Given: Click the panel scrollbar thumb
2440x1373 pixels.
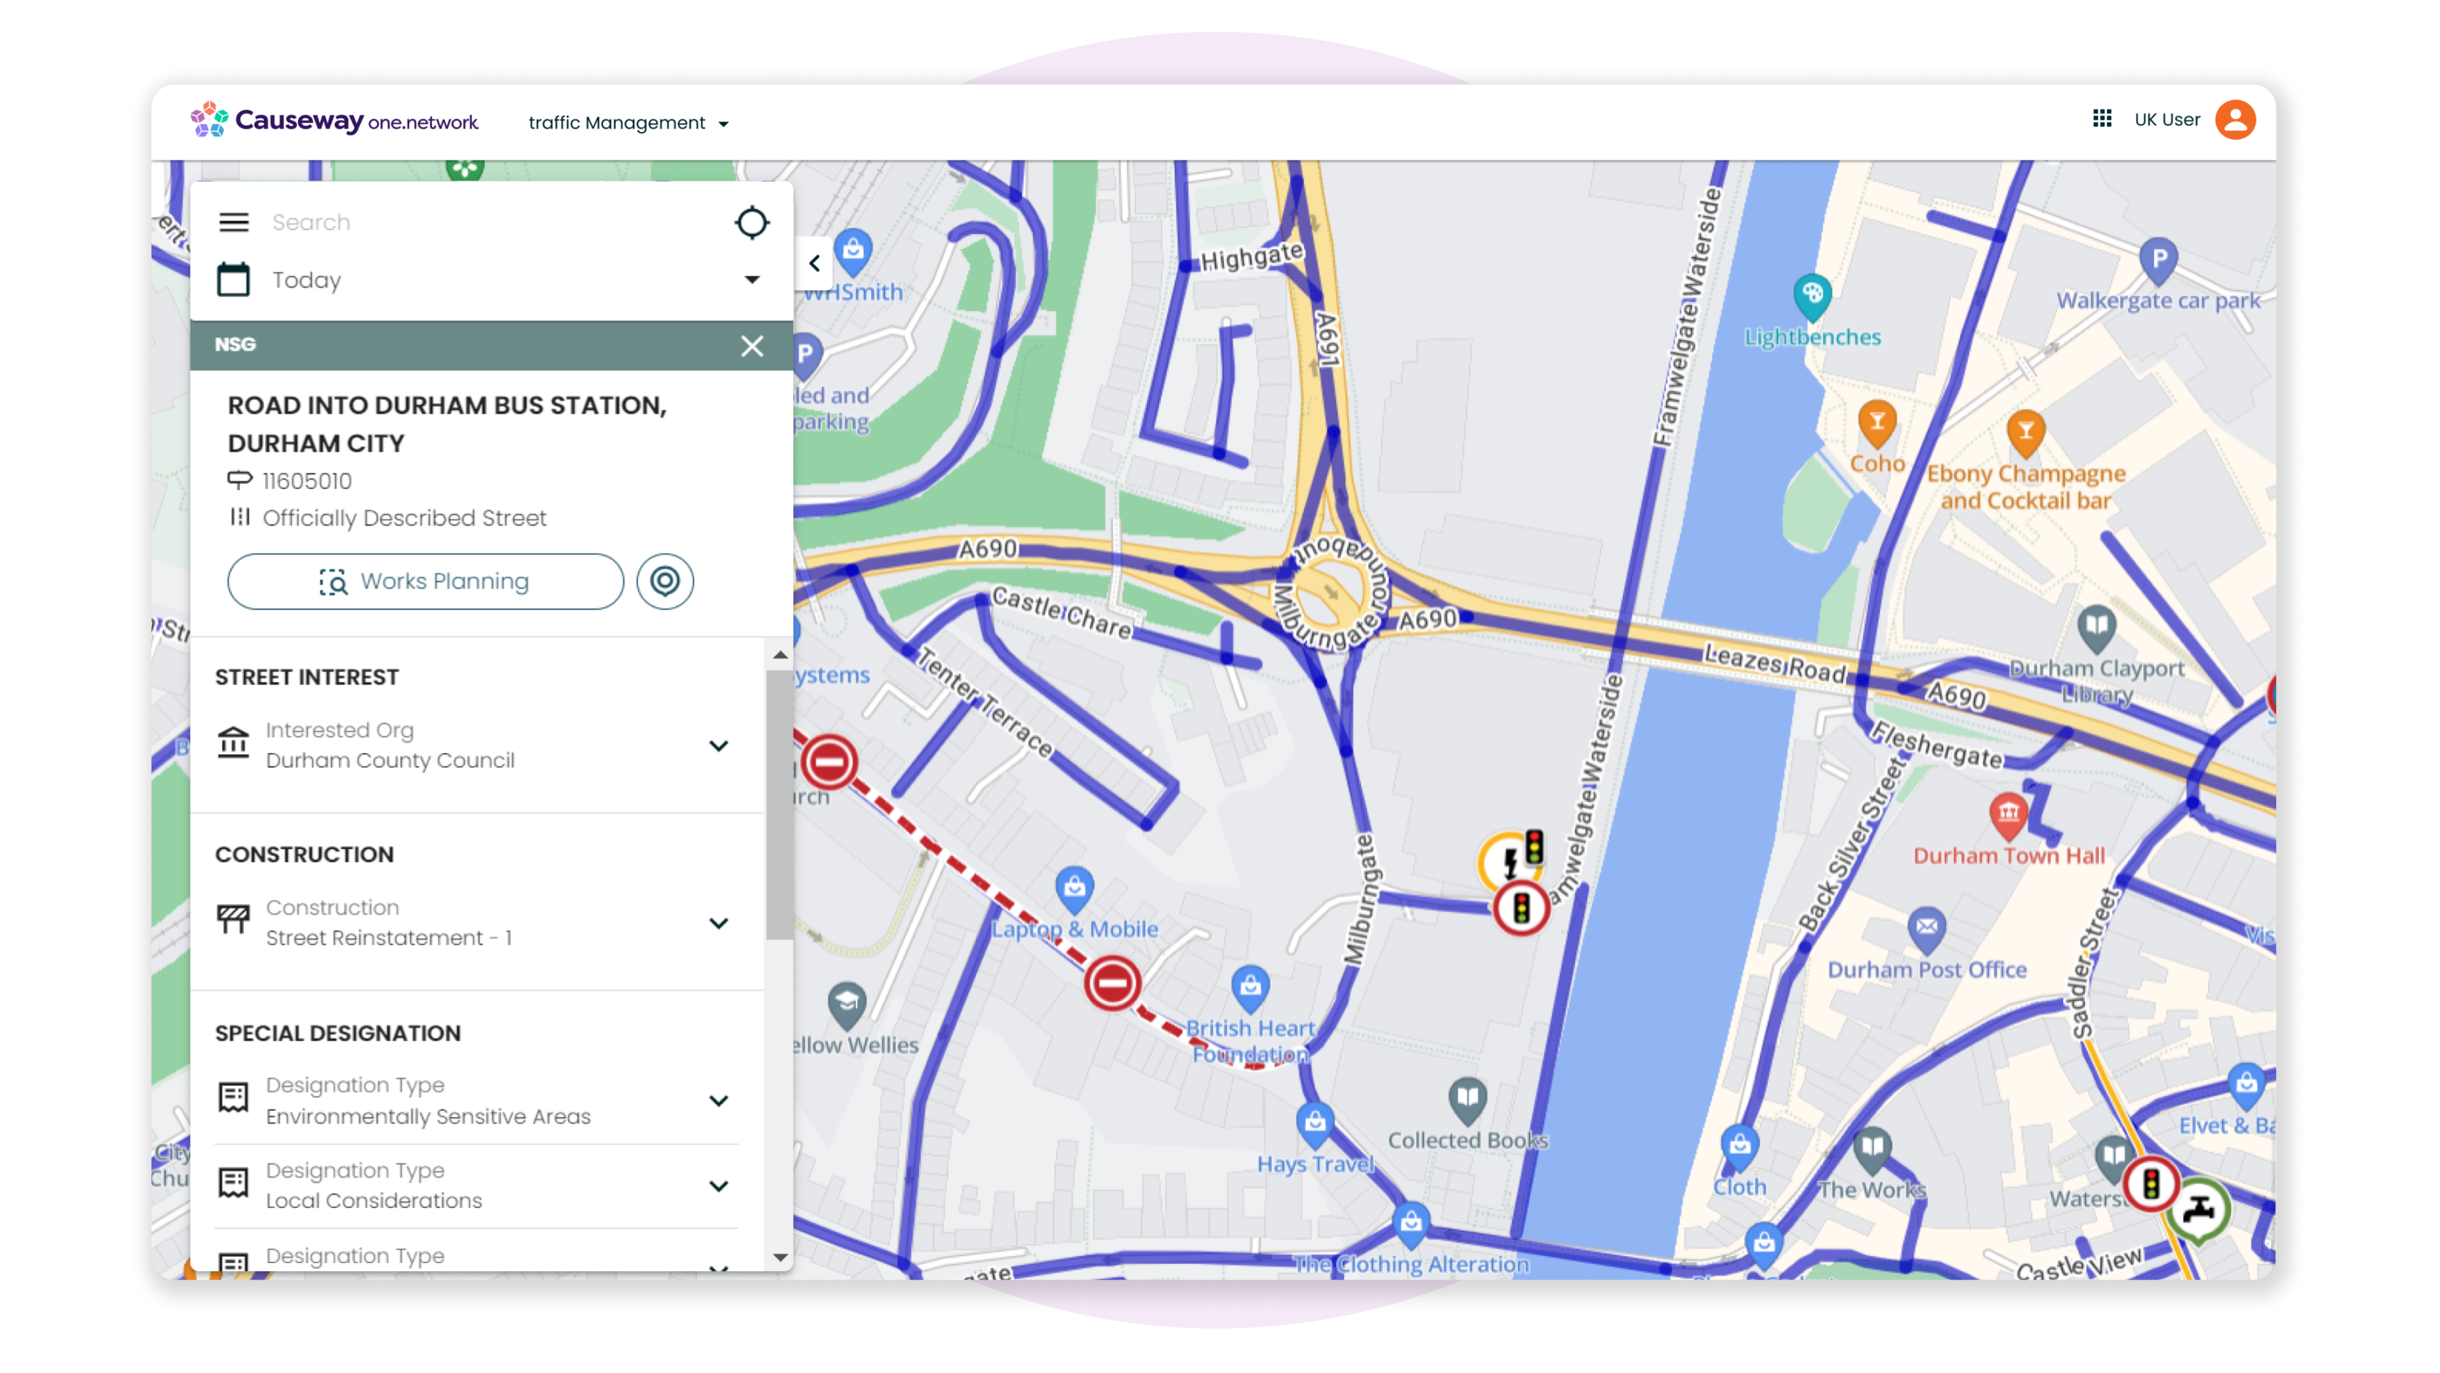Looking at the screenshot, I should point(778,805).
